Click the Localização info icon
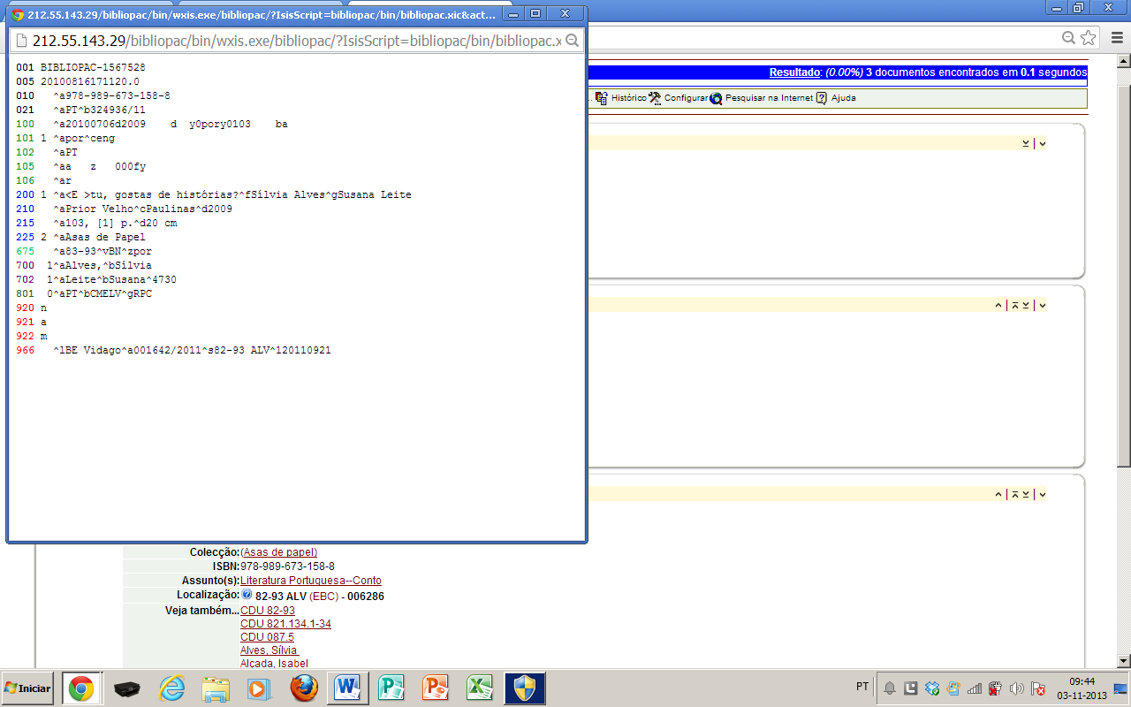This screenshot has height=707, width=1131. click(x=247, y=595)
